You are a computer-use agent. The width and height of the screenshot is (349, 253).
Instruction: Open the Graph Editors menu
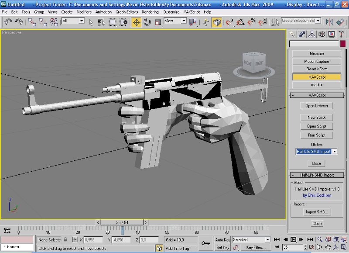click(127, 12)
